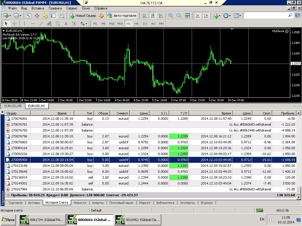
Task: Sort history by Прибыль column header
Action: click(284, 113)
